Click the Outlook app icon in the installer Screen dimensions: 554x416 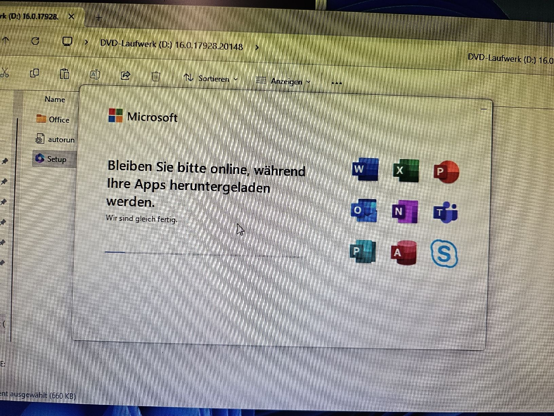click(364, 210)
